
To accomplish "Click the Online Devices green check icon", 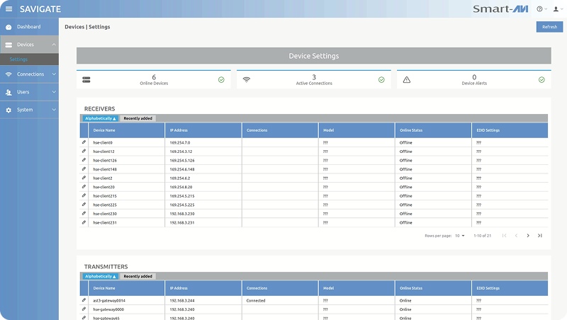I will 221,80.
